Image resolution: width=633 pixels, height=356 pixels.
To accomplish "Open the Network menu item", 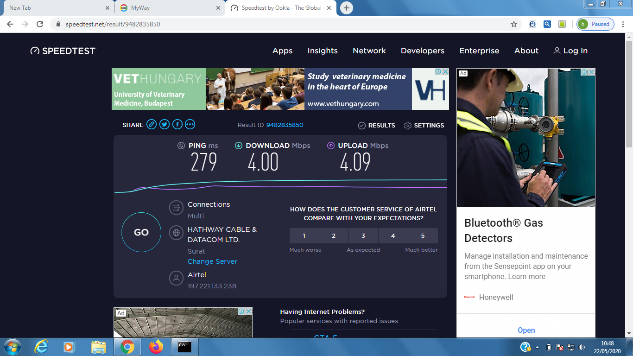I will 369,51.
